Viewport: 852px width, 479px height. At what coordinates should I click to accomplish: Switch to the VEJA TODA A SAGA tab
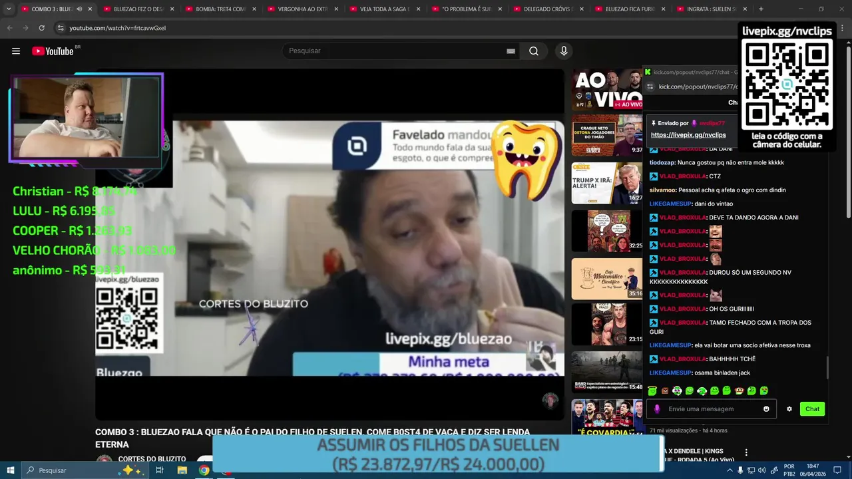tap(384, 9)
